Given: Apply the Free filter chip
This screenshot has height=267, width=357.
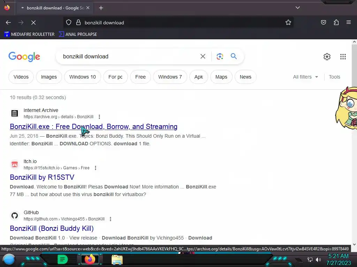Looking at the screenshot, I should pyautogui.click(x=140, y=77).
